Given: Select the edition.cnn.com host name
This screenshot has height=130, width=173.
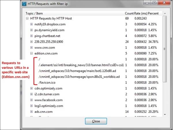Looking at the screenshot, I should pos(46,53).
